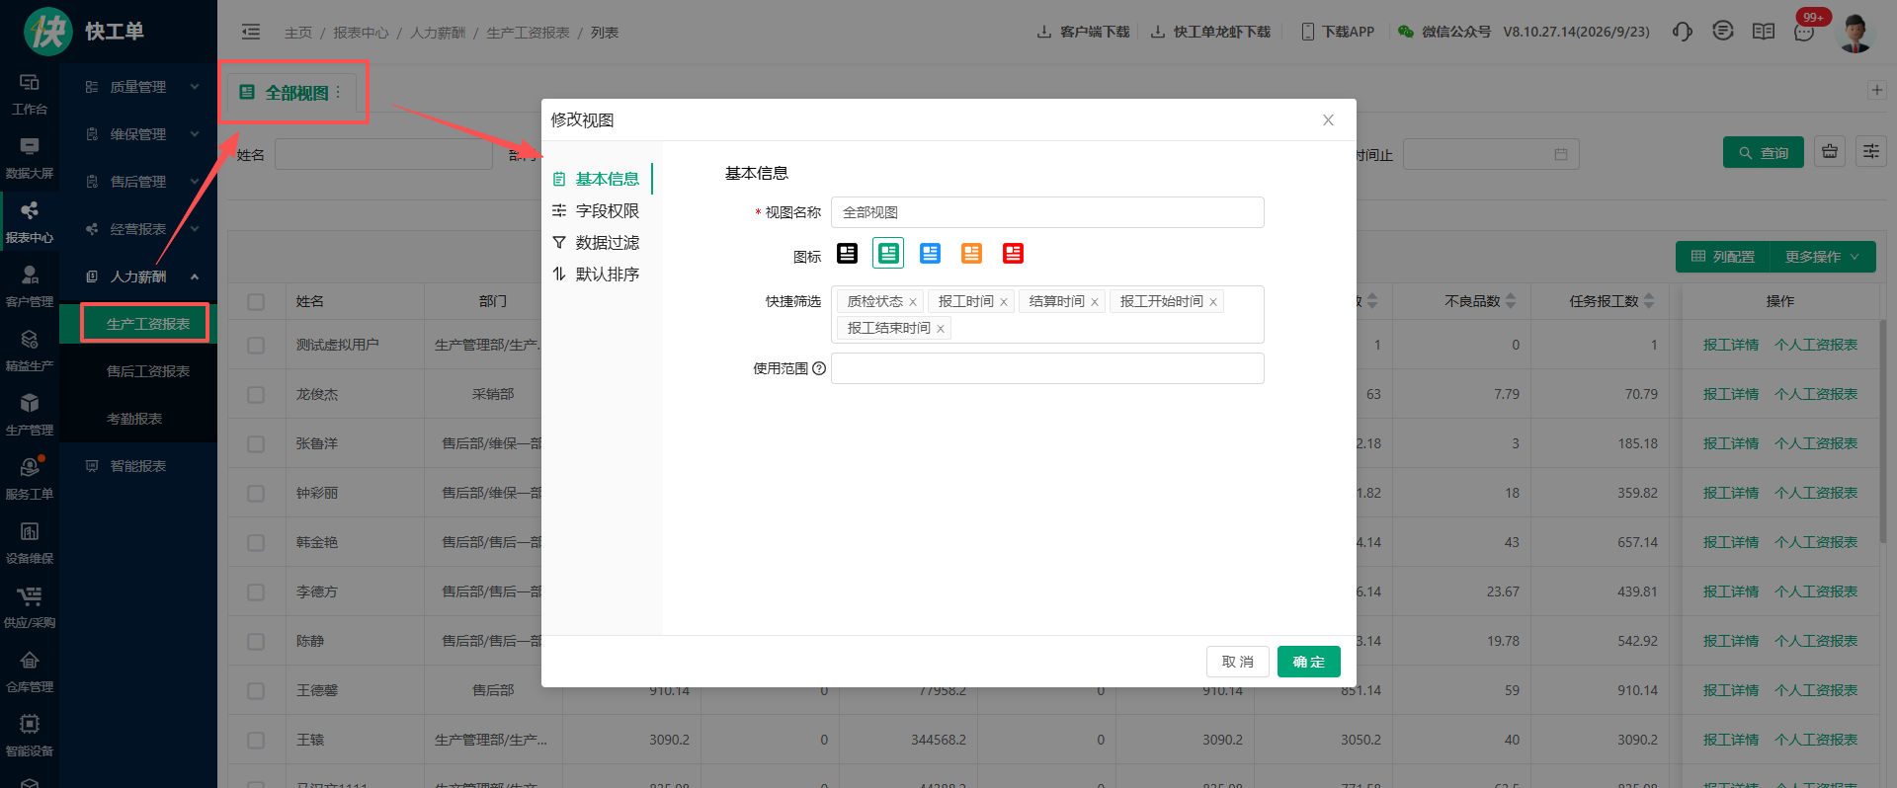Collapse the 人力薪酬 sidebar menu

(138, 276)
